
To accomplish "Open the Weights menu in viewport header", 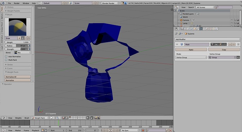I will pos(18,118).
